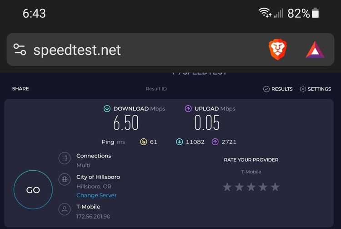Tap the Brave Shields lion icon
The image size is (341, 229).
[278, 50]
